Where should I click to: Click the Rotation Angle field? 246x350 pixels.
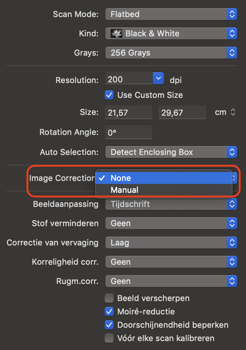(x=128, y=132)
